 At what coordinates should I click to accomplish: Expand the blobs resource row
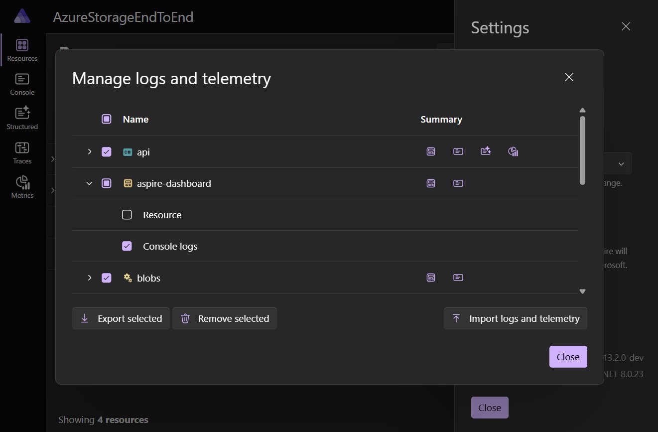tap(89, 278)
